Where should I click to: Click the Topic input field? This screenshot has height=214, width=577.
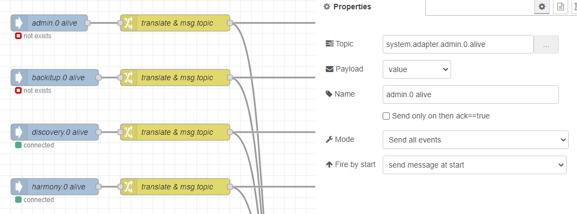458,44
